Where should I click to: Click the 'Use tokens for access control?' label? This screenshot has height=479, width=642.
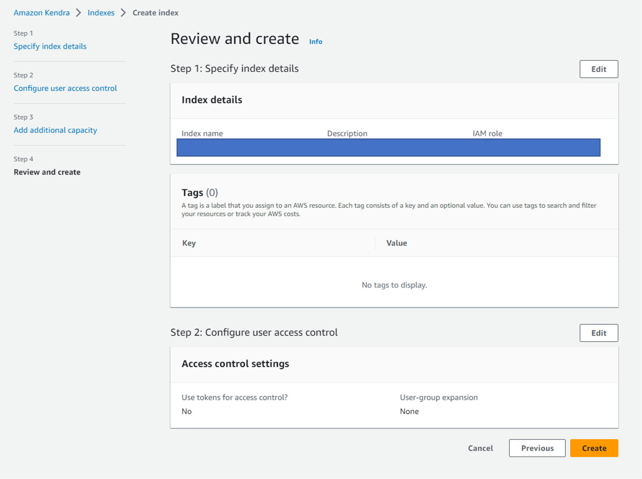click(234, 397)
